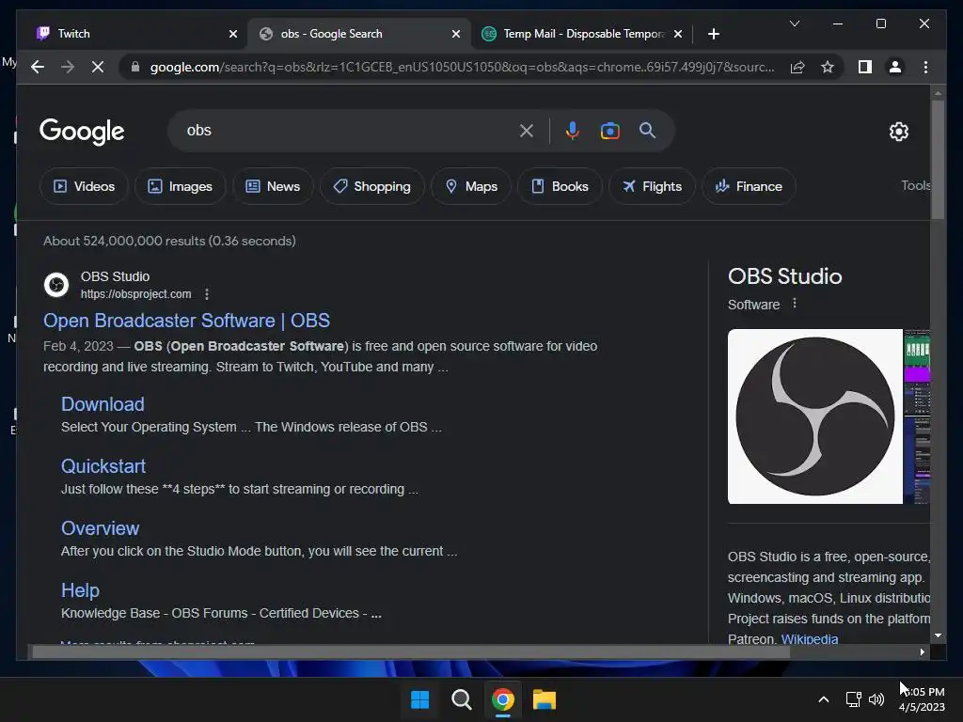Screen dimensions: 963x722
Task: Click the https://obsproject.com URL text
Action: [135, 294]
